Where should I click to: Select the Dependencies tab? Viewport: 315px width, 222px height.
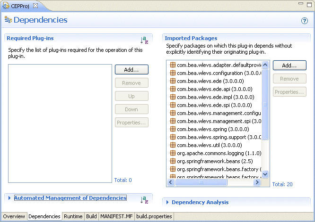coord(44,216)
